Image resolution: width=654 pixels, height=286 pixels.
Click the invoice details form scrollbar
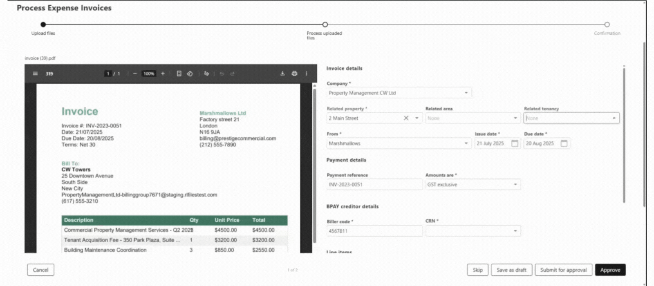tap(624, 135)
